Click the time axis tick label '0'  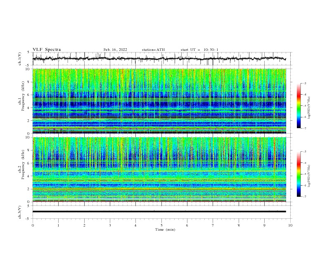[33, 225]
